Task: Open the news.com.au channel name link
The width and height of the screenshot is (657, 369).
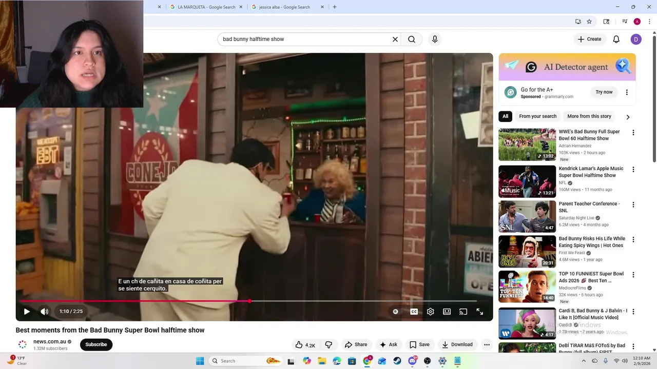Action: (x=50, y=342)
